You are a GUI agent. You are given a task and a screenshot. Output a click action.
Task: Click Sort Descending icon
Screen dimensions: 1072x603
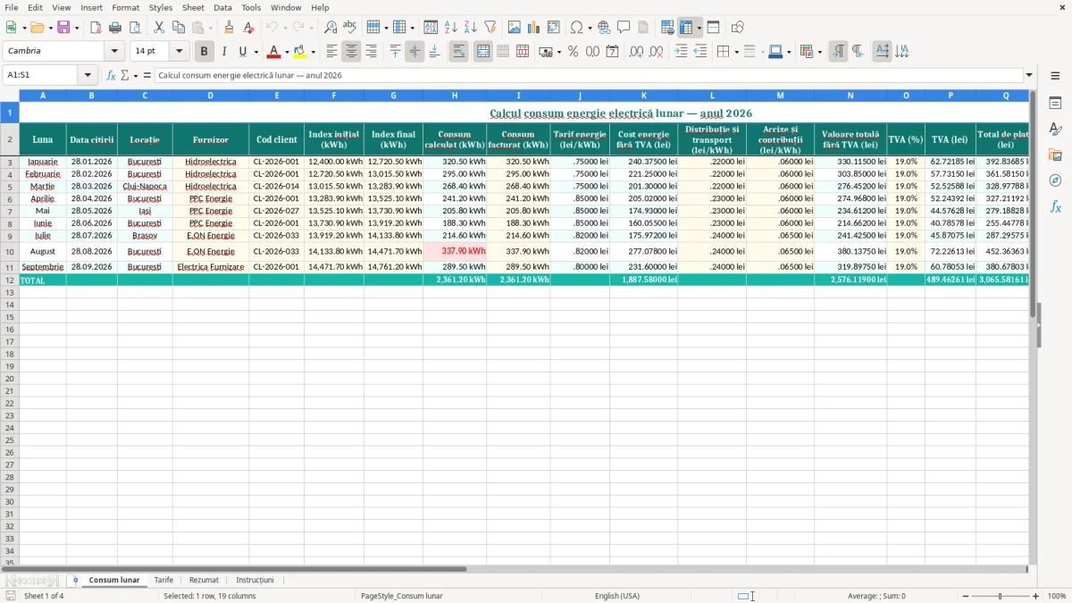coord(471,28)
